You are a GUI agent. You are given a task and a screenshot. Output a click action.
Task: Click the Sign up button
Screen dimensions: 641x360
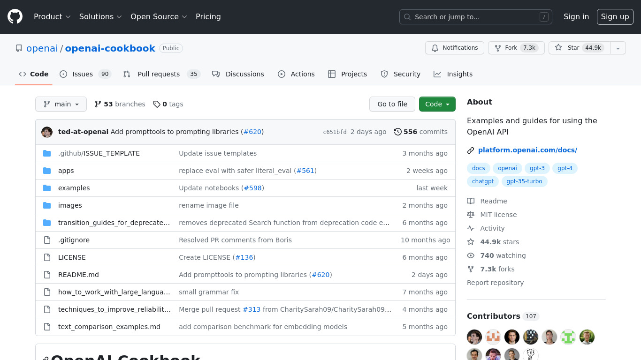pyautogui.click(x=615, y=17)
